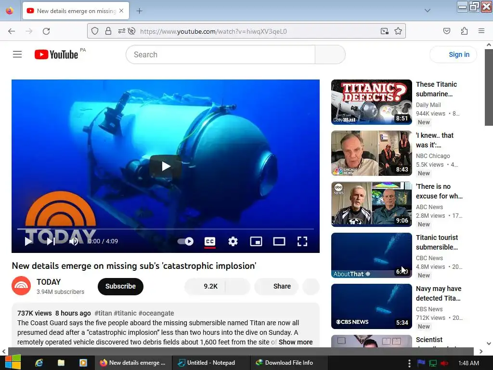Viewport: 493px width, 370px height.
Task: Save to Pocket
Action: (x=447, y=31)
